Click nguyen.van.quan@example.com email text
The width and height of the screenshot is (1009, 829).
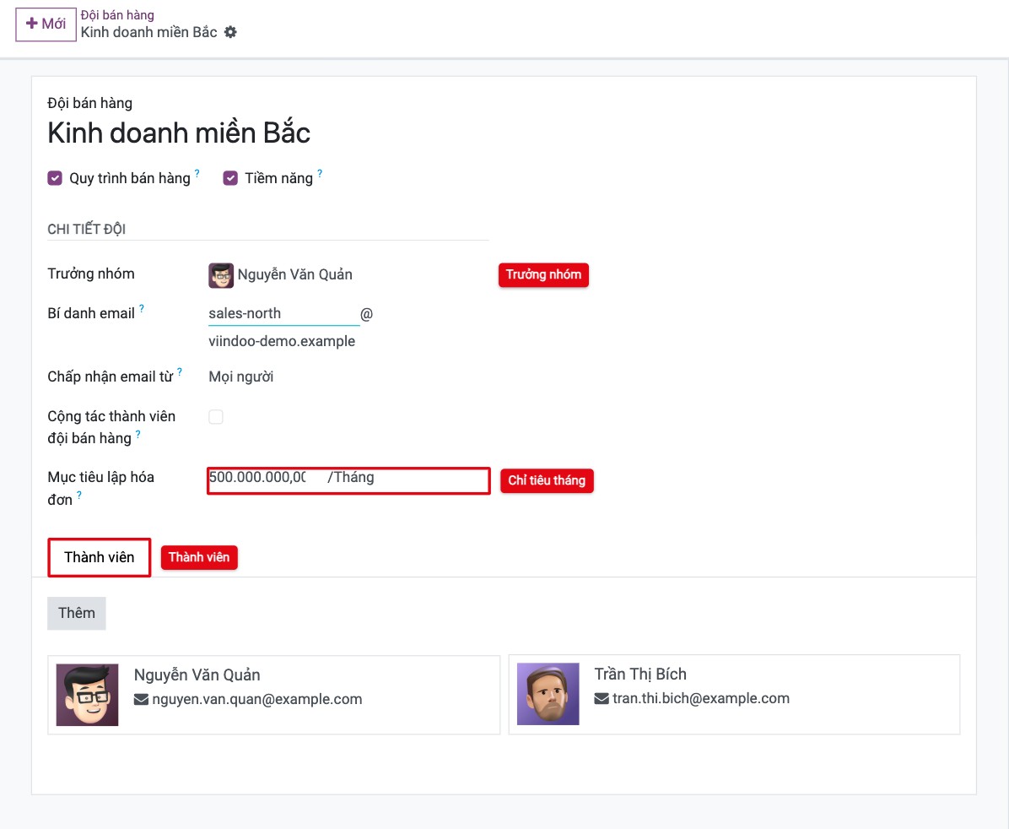[256, 700]
